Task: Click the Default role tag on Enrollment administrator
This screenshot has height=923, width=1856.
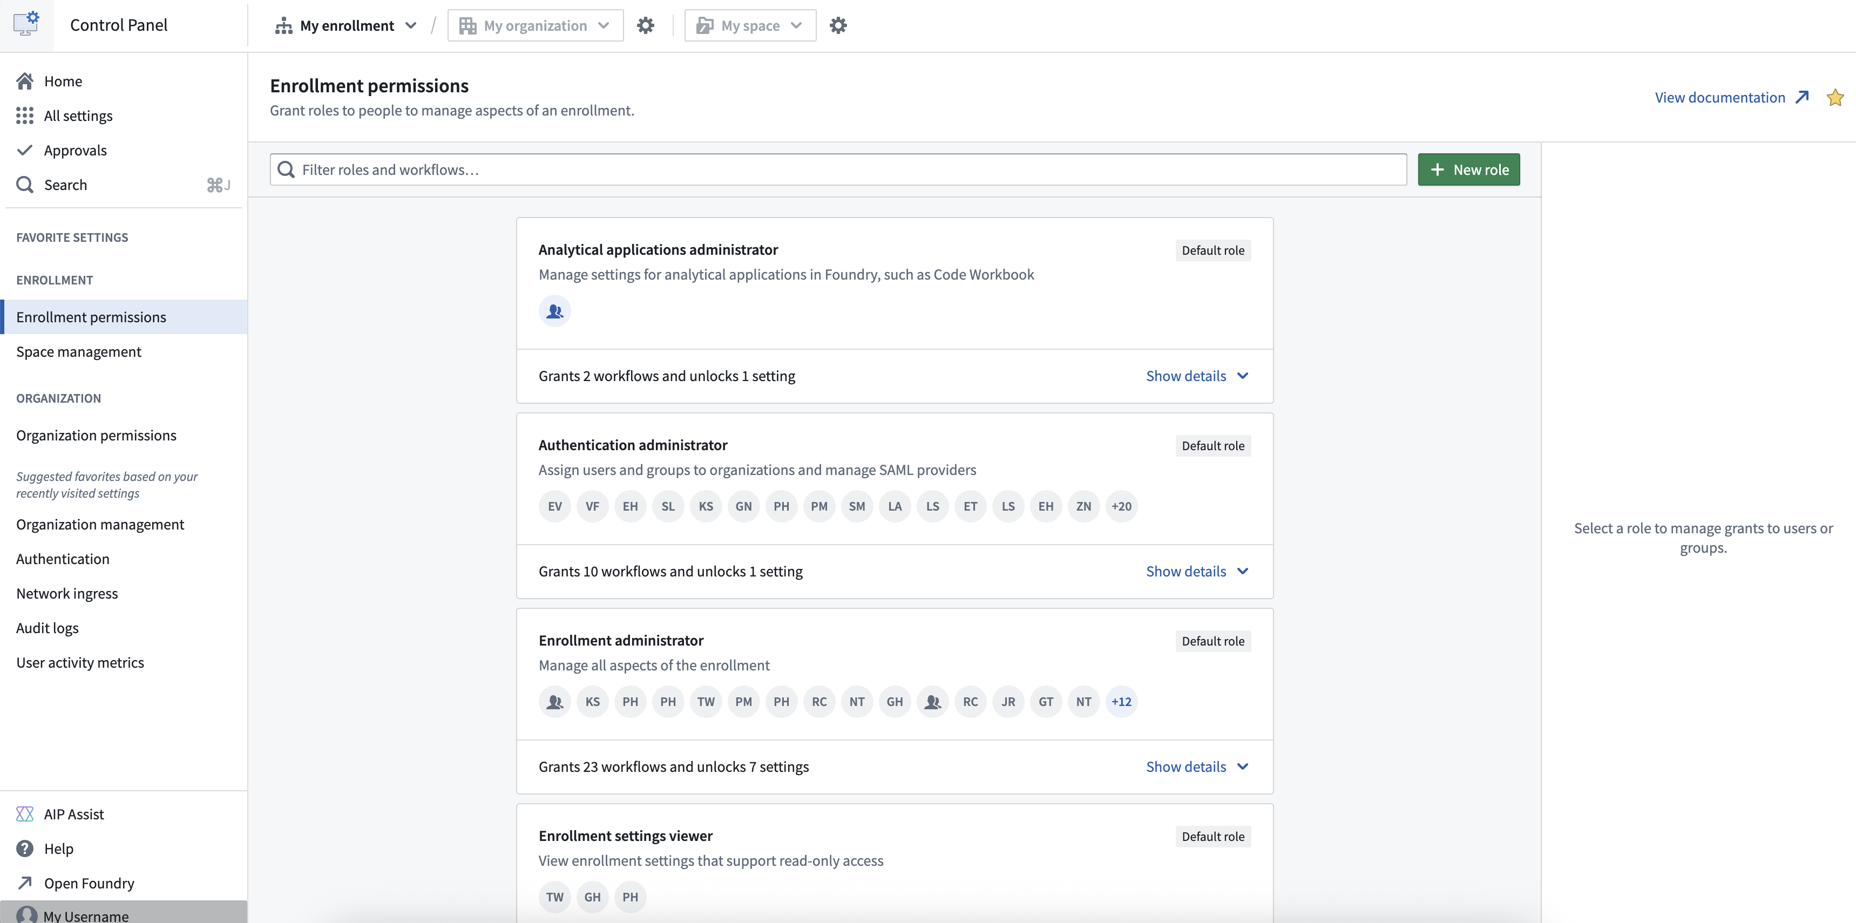Action: 1213,641
